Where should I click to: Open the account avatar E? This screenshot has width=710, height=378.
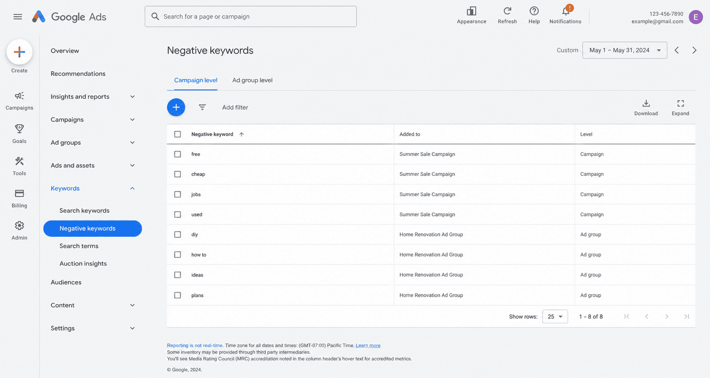tap(696, 17)
